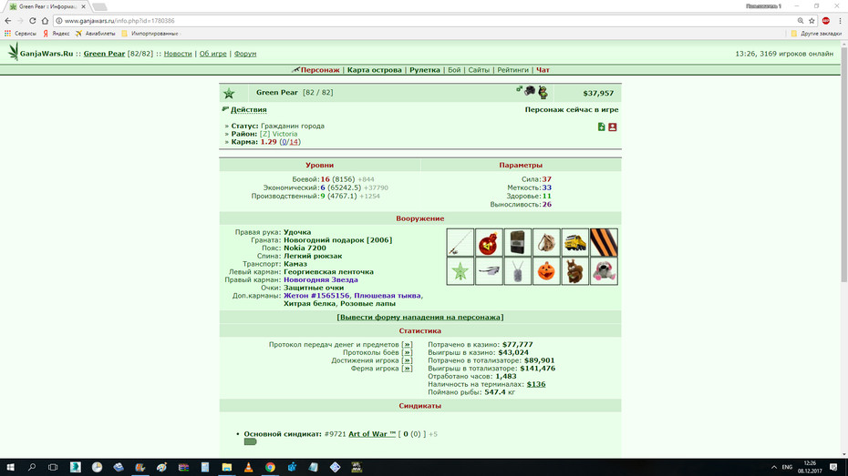The image size is (848, 476).
Task: Click the pink paws plush icon
Action: (604, 271)
